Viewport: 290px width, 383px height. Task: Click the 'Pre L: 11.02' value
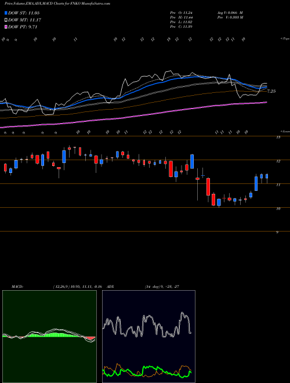181,22
